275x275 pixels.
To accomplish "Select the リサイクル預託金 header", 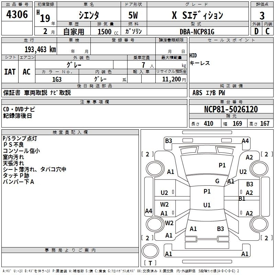I will point(171,71).
